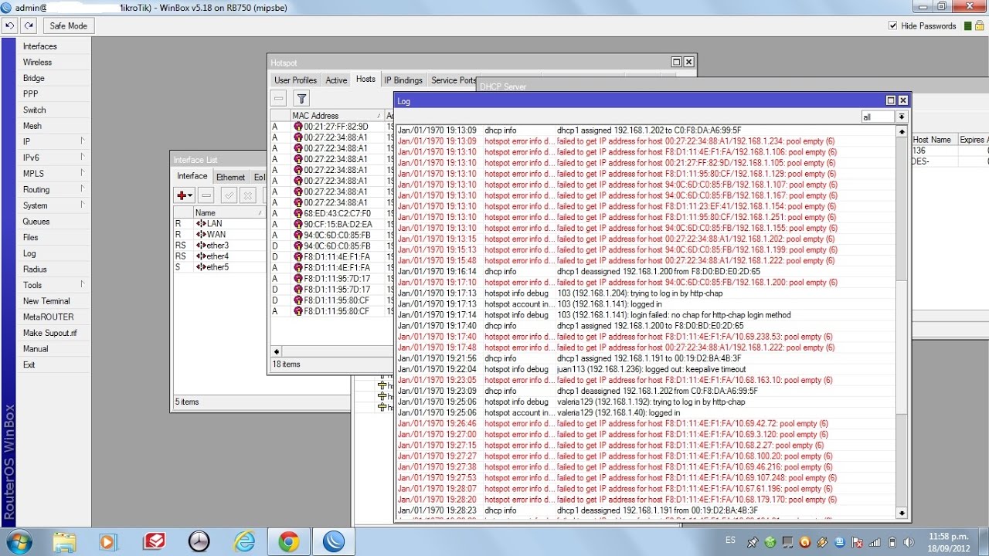Select the LAN interface row
989x556 pixels.
219,224
